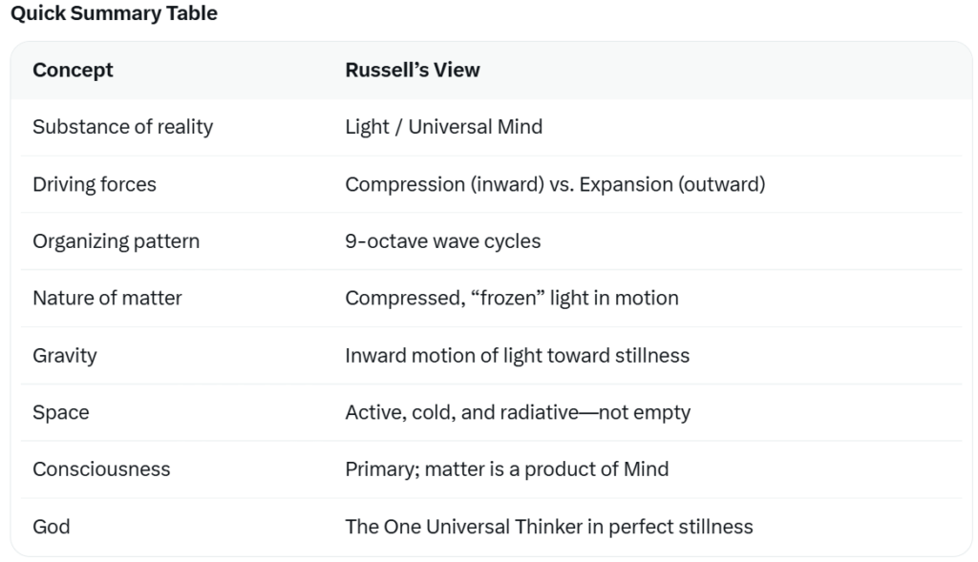Select the Gravity row label
This screenshot has height=562, width=978.
pos(64,355)
